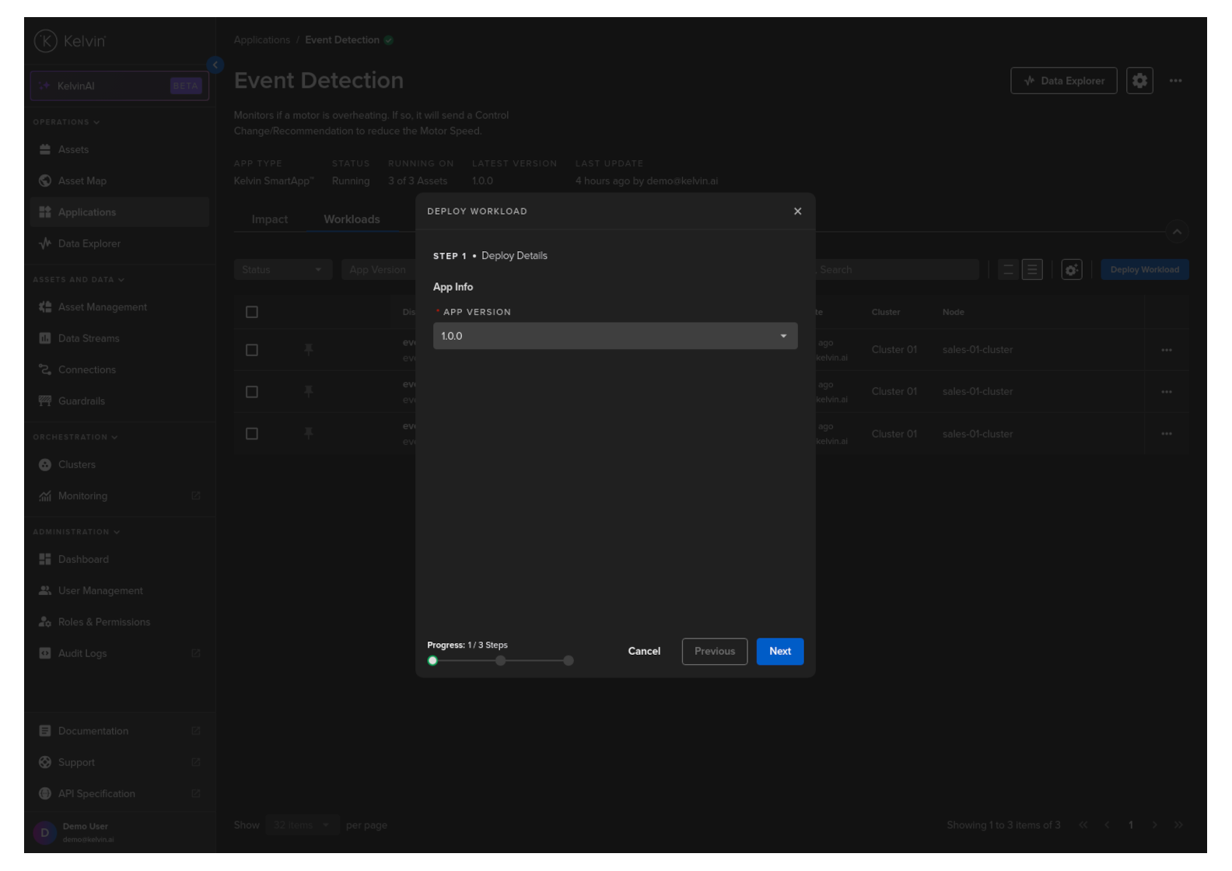Click the Asset Map globe icon
The width and height of the screenshot is (1232, 871).
45,181
